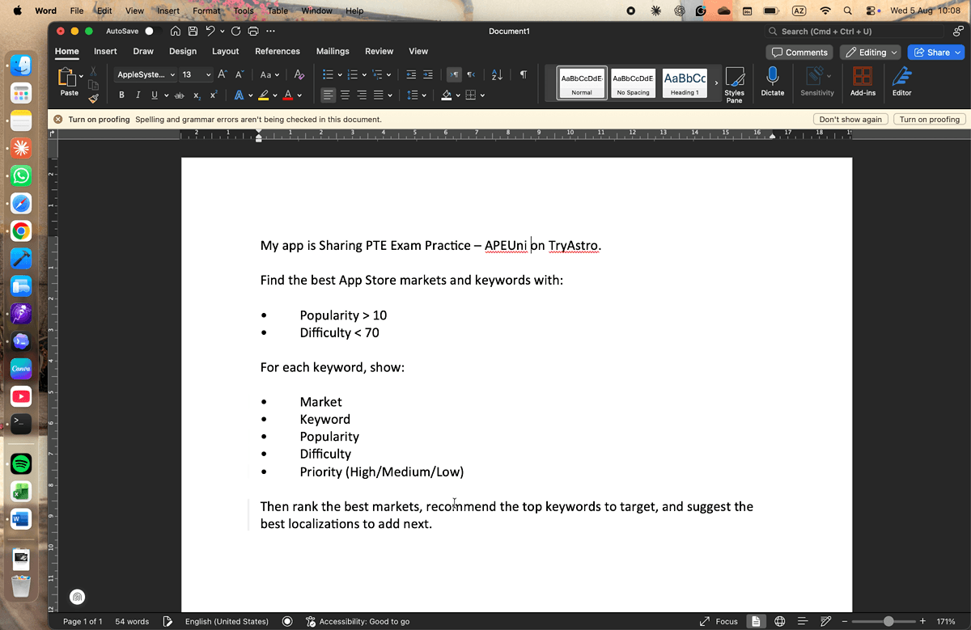Open the Editing mode dropdown
This screenshot has height=630, width=971.
pyautogui.click(x=871, y=52)
